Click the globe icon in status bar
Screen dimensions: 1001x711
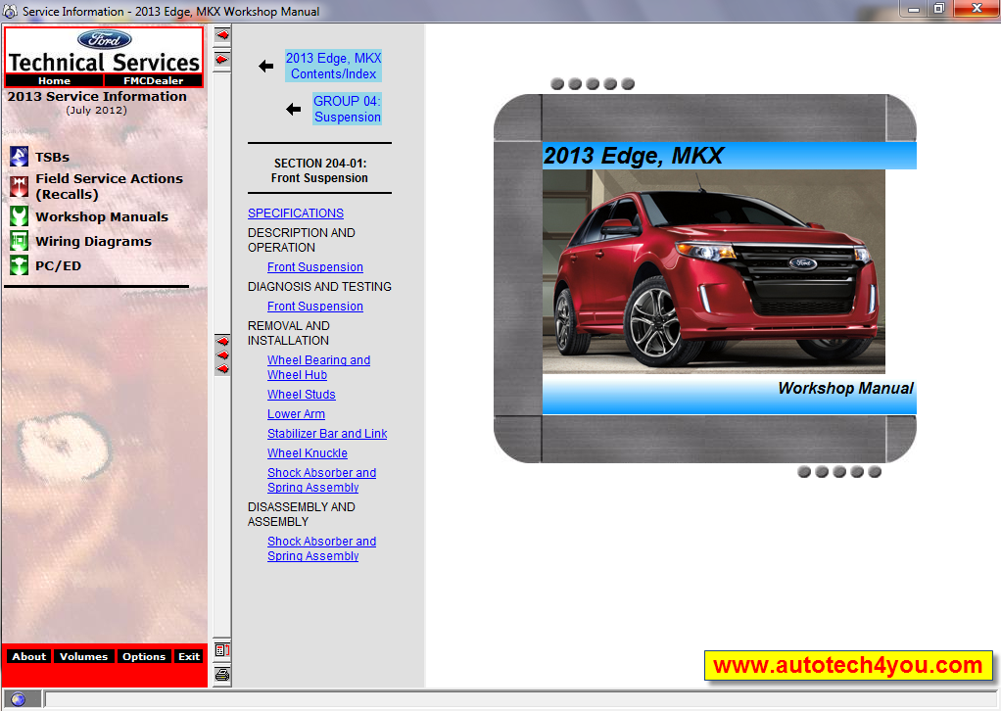18,699
